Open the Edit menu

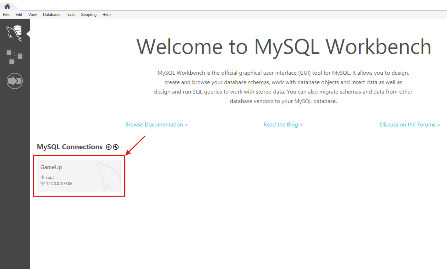coord(19,15)
